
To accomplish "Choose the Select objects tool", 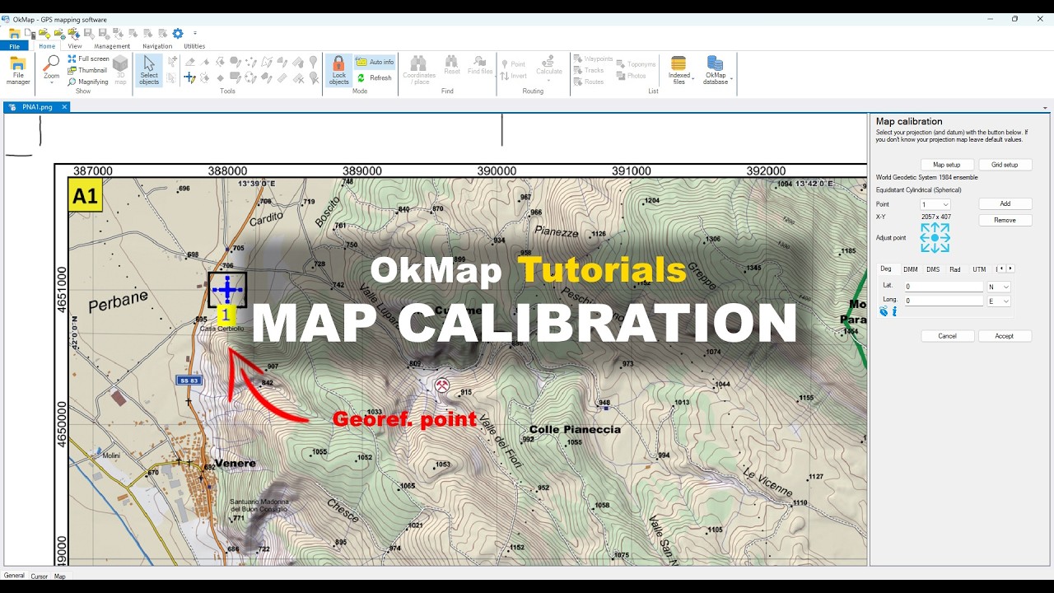I will (149, 71).
